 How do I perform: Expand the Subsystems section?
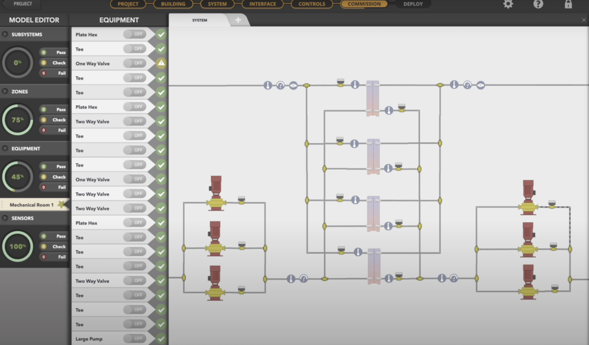(x=5, y=34)
